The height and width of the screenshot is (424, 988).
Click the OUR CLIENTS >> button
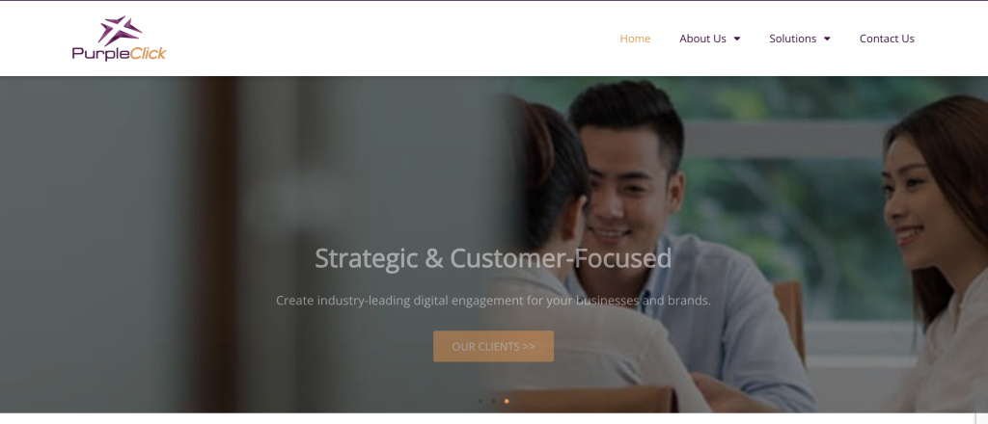click(493, 346)
